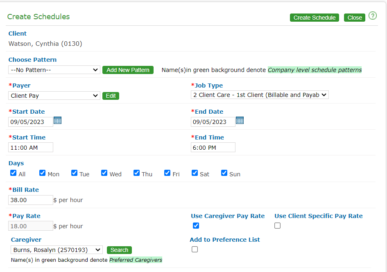387x272 pixels.
Task: Expand the Job Type dropdown
Action: tap(260, 95)
